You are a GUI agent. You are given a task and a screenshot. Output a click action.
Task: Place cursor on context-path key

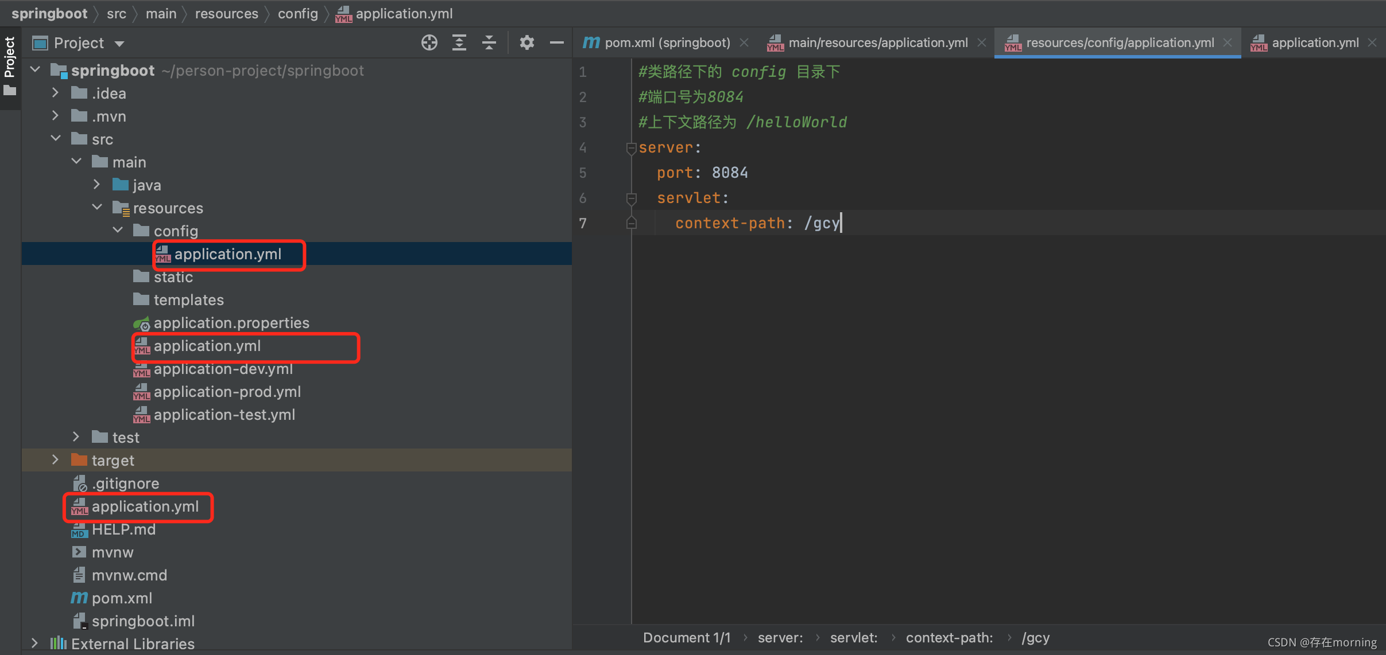(730, 223)
